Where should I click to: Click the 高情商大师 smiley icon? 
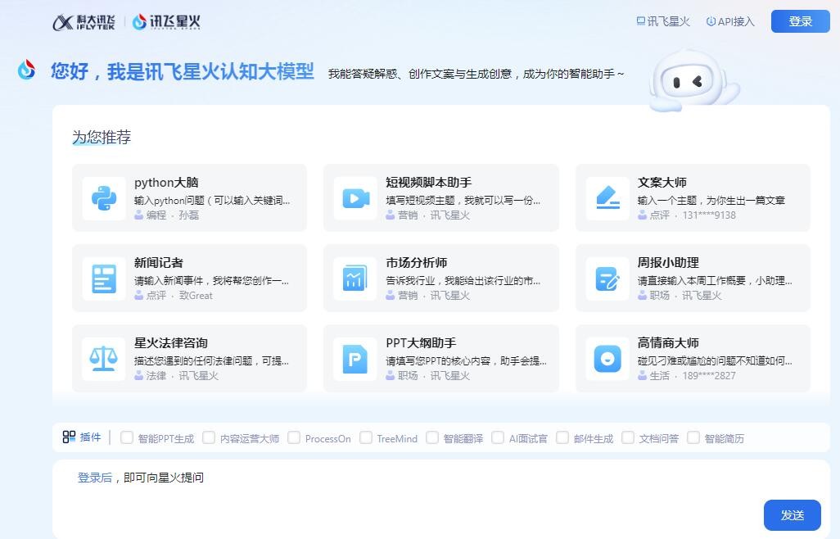pyautogui.click(x=607, y=359)
